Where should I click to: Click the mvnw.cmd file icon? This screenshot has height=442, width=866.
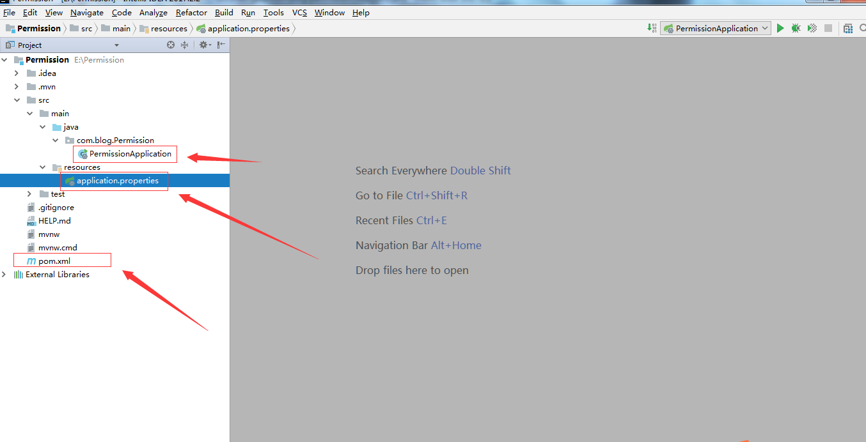pos(31,248)
